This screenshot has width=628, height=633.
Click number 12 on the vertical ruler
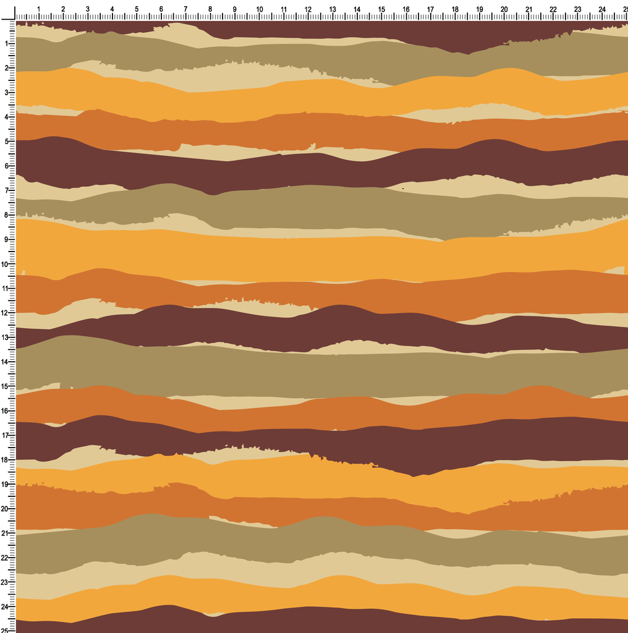click(x=4, y=313)
